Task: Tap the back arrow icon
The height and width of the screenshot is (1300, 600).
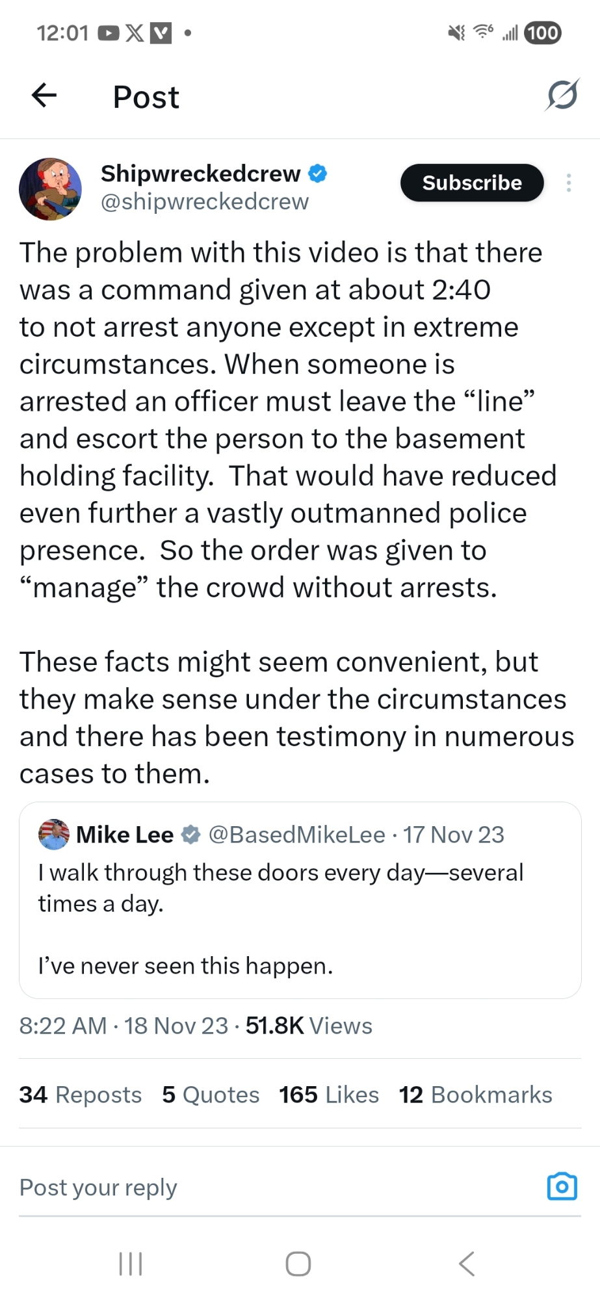Action: (x=44, y=96)
